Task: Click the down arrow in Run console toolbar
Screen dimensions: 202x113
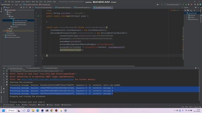Action: click(x=7, y=74)
